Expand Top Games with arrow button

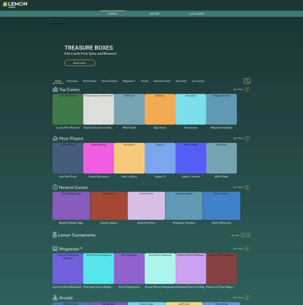click(x=247, y=89)
